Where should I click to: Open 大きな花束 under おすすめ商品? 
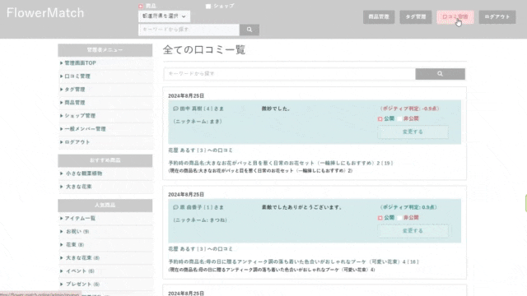(x=79, y=187)
